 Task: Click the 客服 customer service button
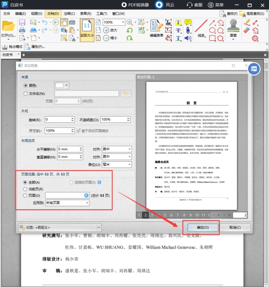(x=195, y=5)
